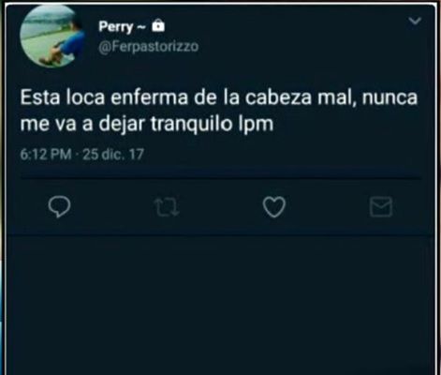Screen dimensions: 441x375
Task: Share the tweet via the envelope message icon
Action: click(381, 207)
